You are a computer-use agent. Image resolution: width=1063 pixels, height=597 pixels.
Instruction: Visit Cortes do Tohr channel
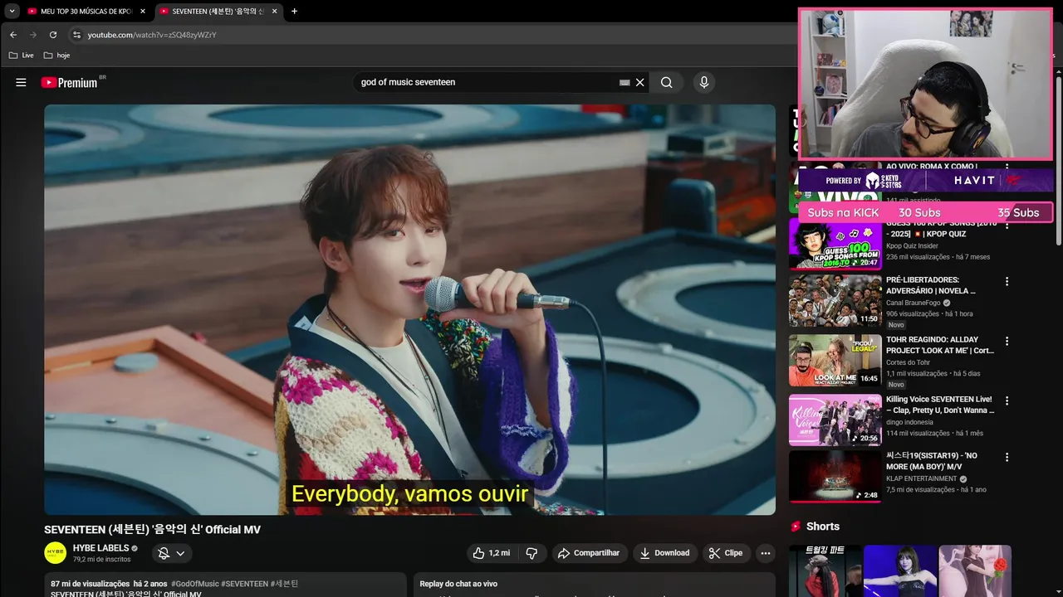tap(908, 362)
